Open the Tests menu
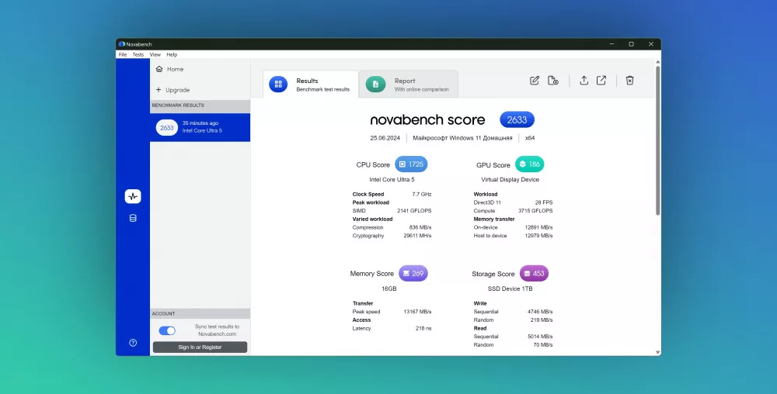Screen dimensions: 777x394 click(x=138, y=54)
